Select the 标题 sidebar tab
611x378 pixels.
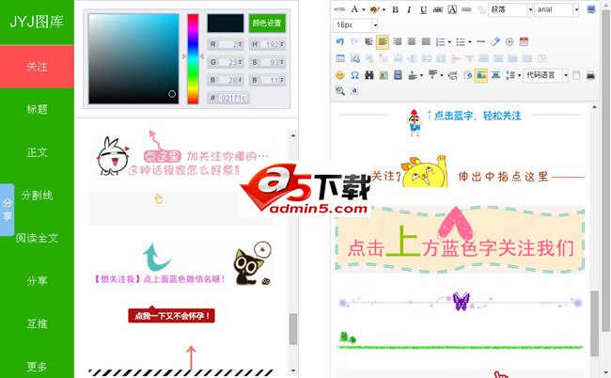pos(37,109)
